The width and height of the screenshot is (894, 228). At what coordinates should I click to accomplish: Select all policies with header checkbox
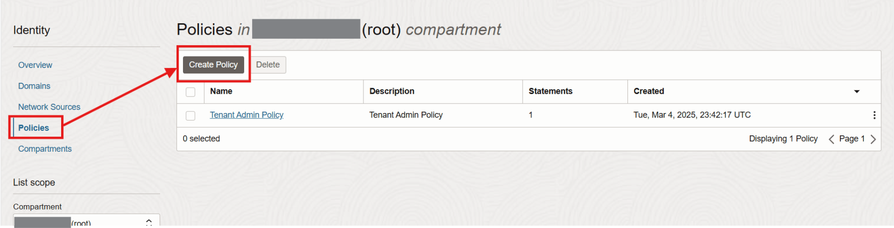coord(190,92)
